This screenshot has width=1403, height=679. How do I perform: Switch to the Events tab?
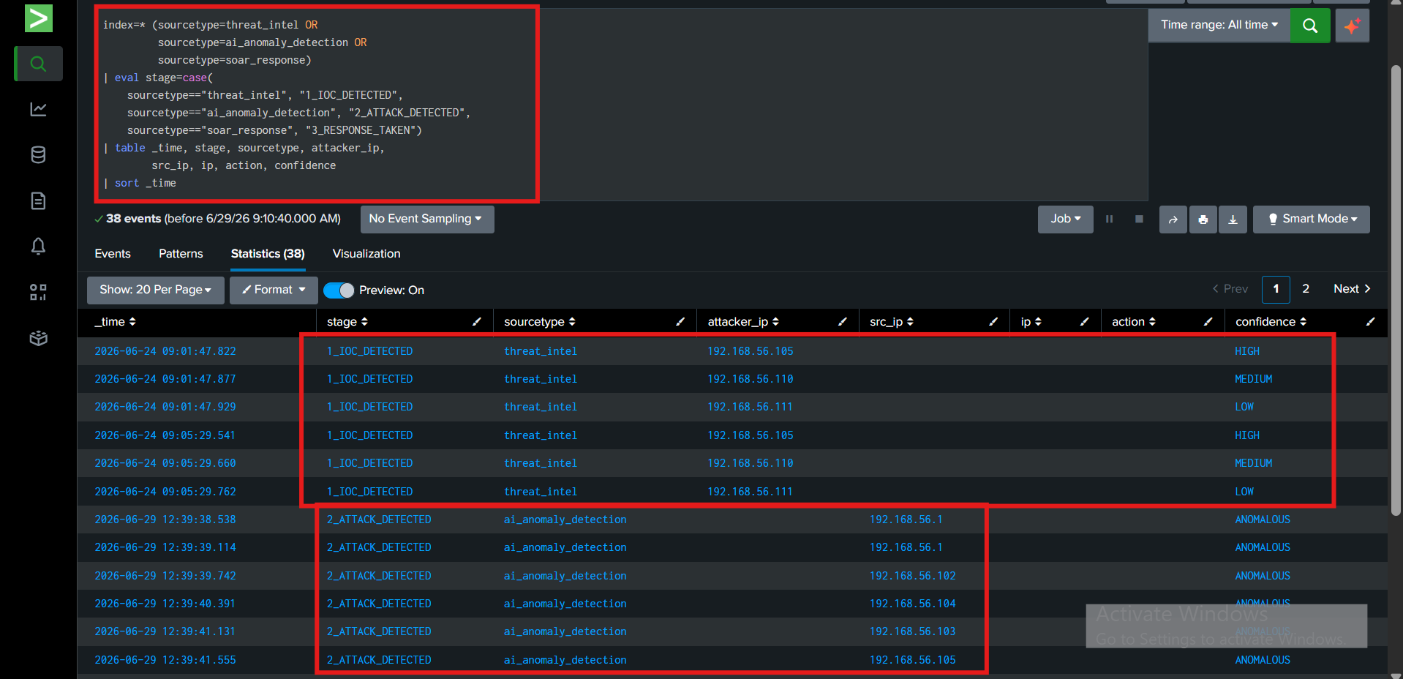pyautogui.click(x=113, y=254)
